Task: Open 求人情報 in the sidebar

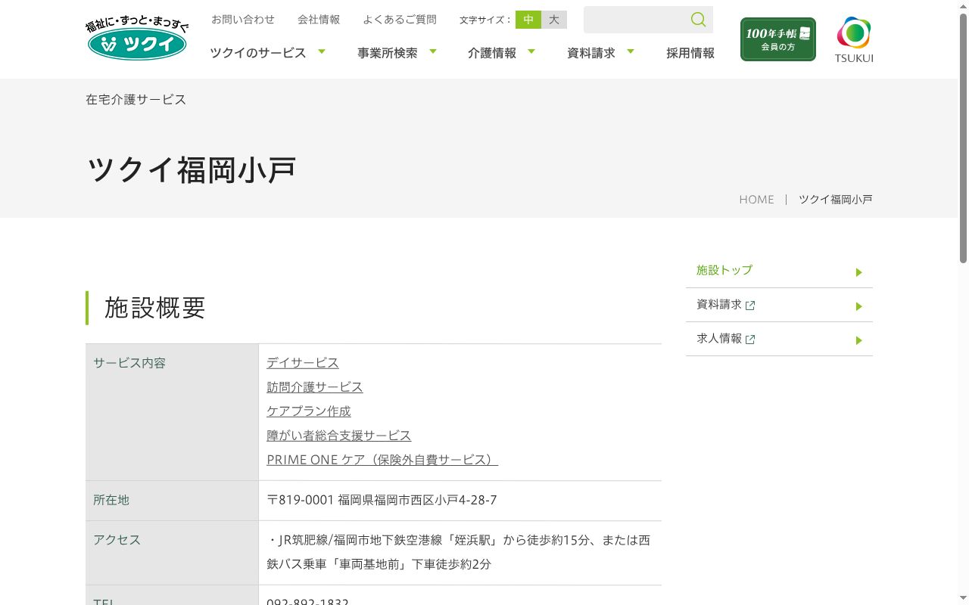Action: tap(779, 339)
